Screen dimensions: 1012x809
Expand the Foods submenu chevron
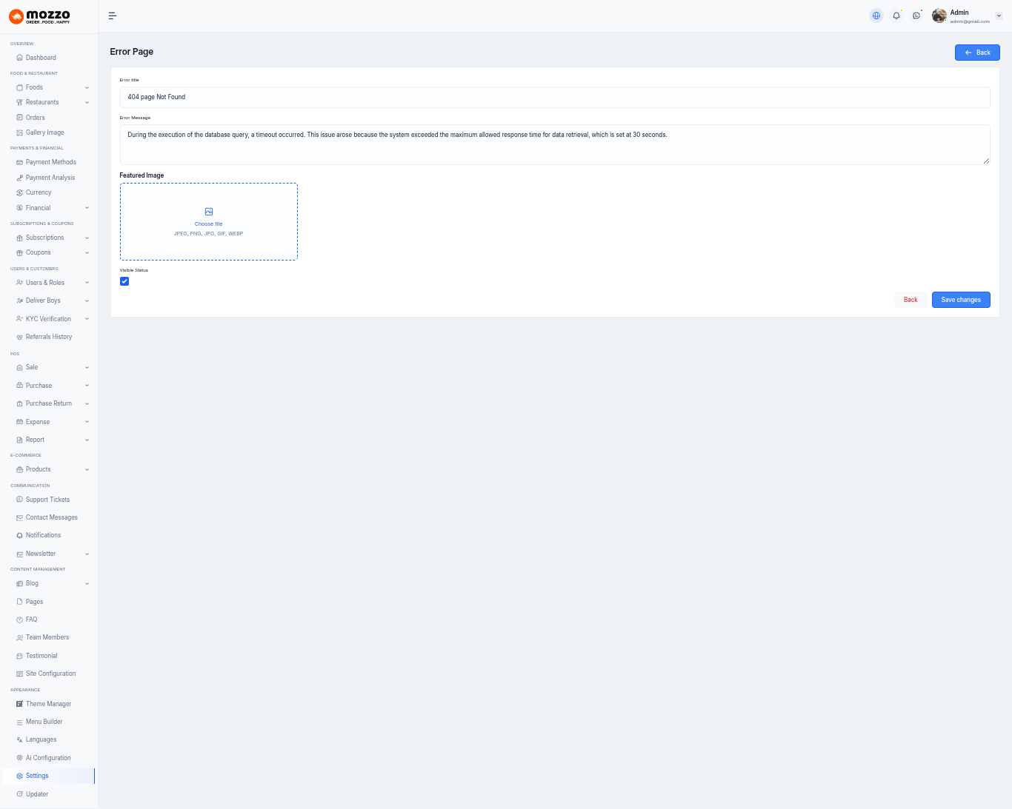coord(87,87)
